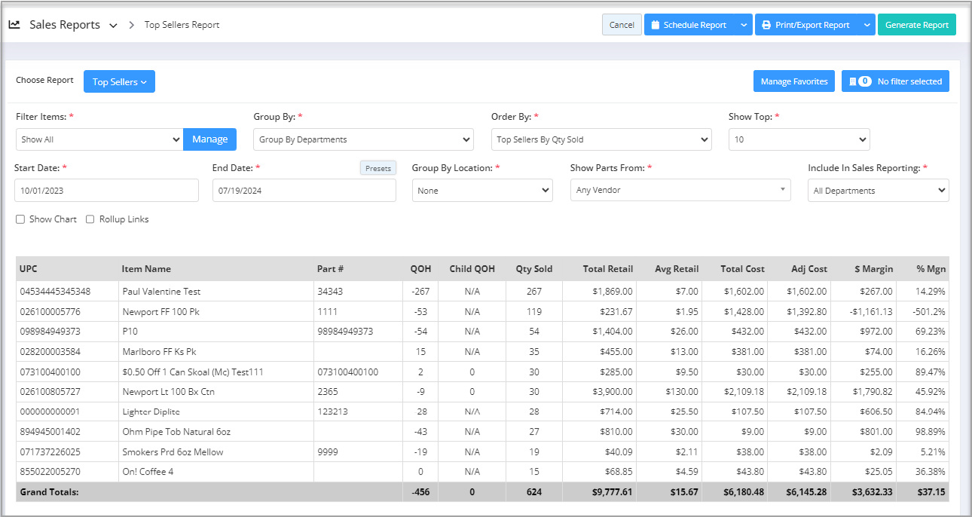Click the Marlboro FF Ks Pk item name
Image resolution: width=972 pixels, height=517 pixels.
(159, 352)
